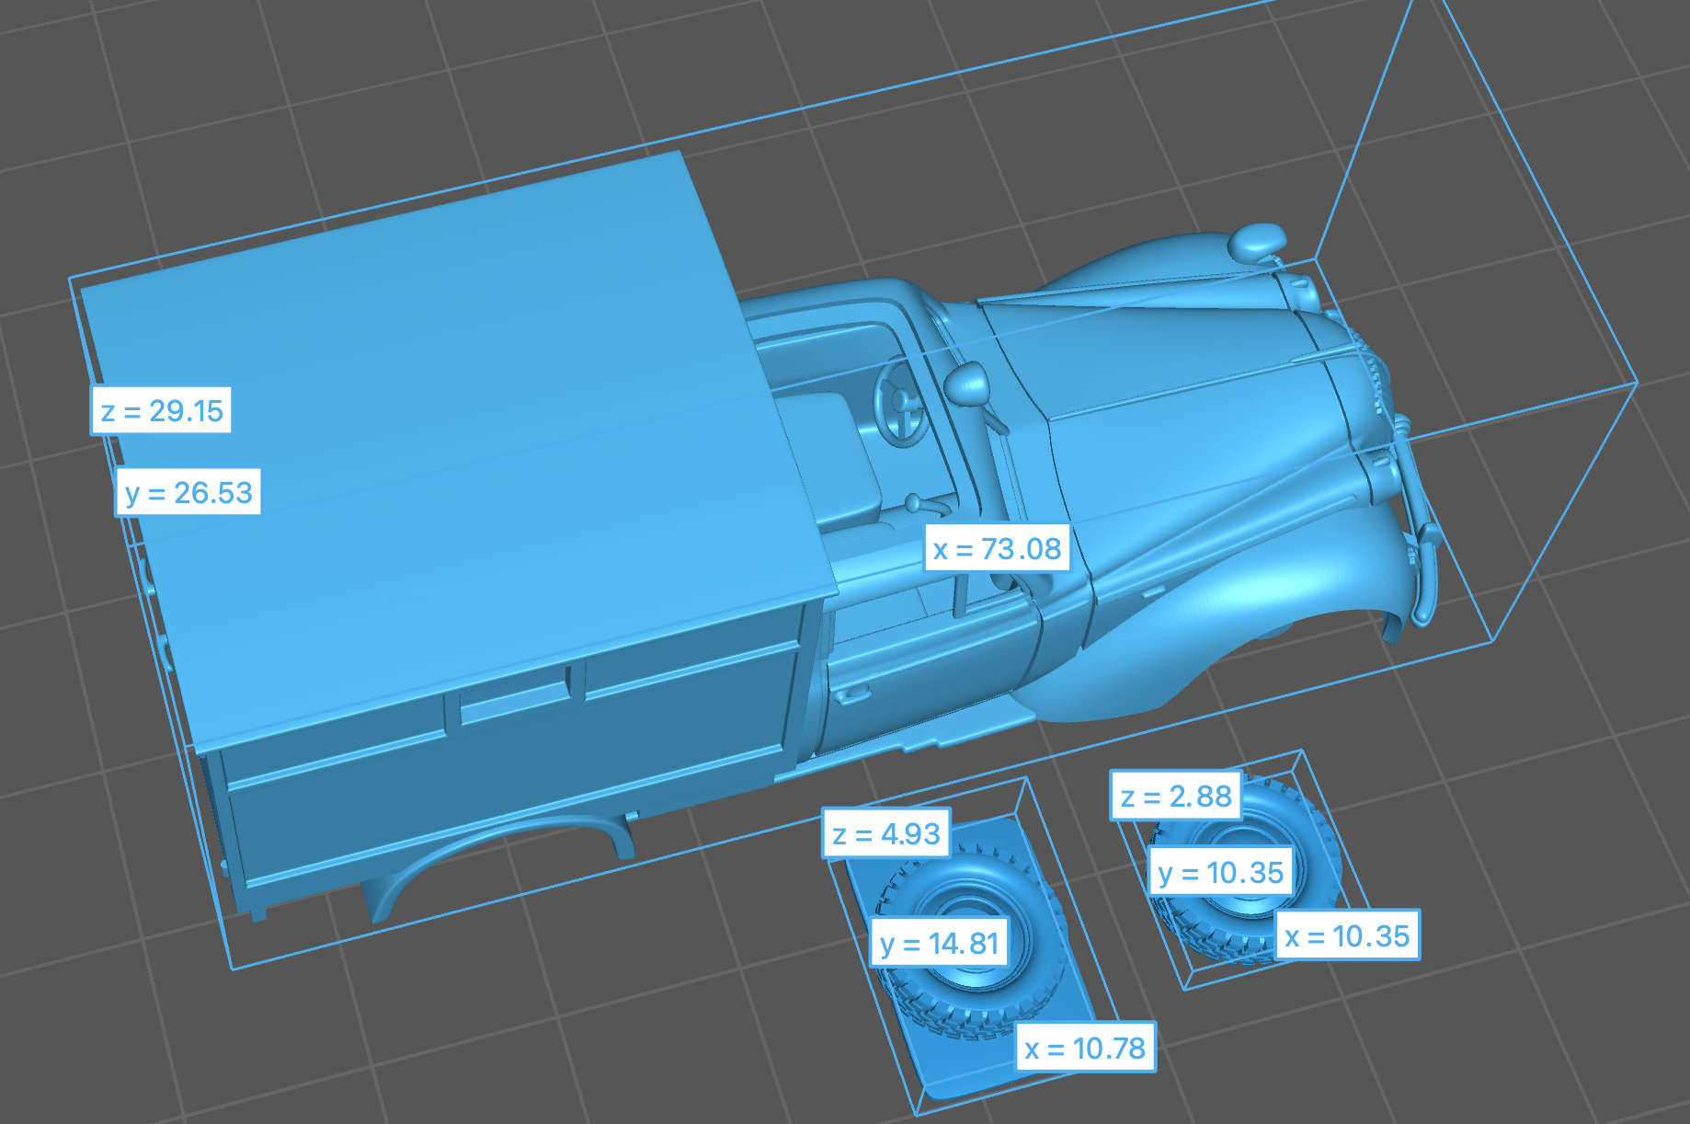
Task: Click the truck's rear wheel arch
Action: coord(497,846)
